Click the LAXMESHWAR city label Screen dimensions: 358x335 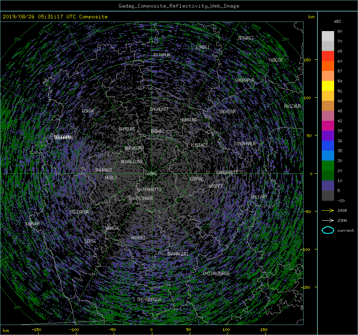(x=141, y=198)
